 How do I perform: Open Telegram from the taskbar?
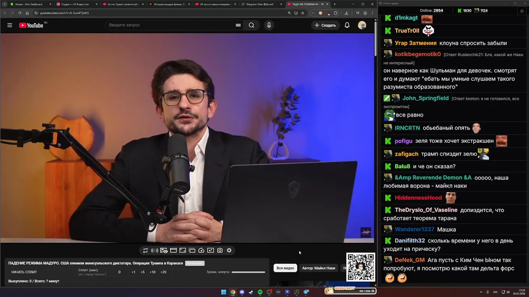pyautogui.click(x=306, y=292)
